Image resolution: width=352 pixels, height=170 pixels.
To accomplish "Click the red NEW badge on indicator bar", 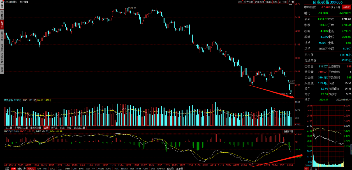I will click(x=13, y=168).
